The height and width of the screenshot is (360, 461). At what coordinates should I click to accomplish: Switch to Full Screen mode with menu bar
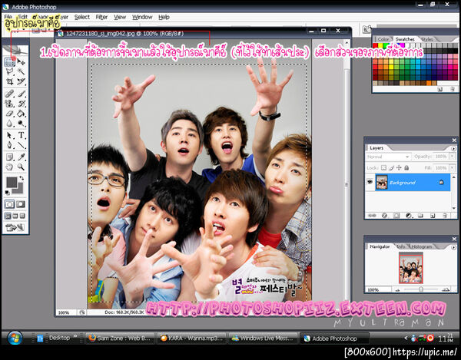[15, 216]
